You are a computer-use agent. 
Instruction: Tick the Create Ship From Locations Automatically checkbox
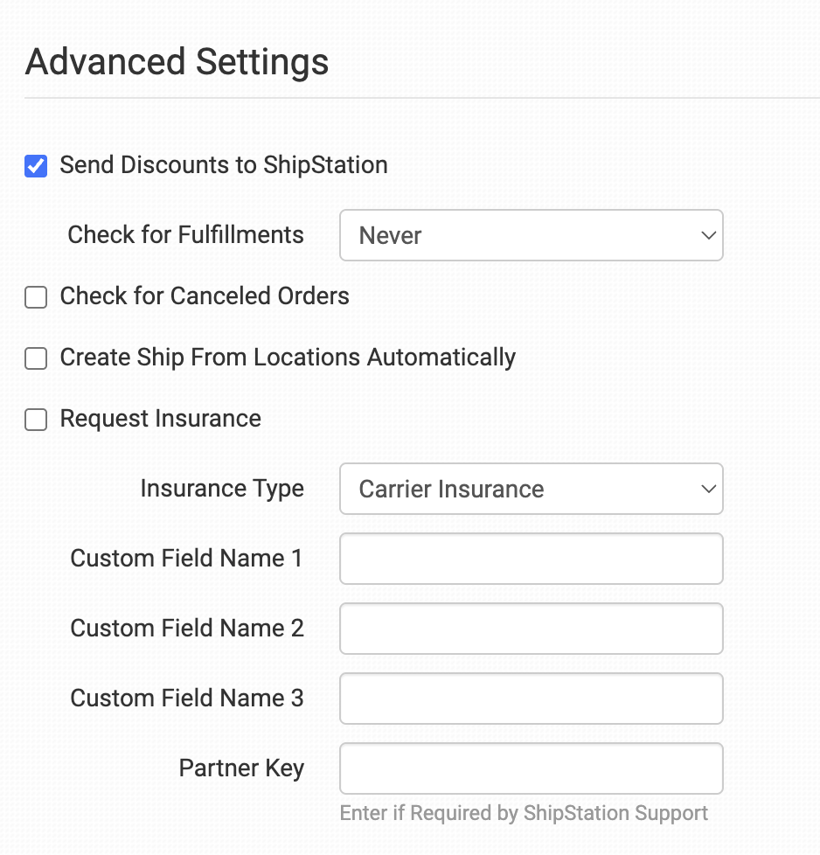pyautogui.click(x=36, y=358)
